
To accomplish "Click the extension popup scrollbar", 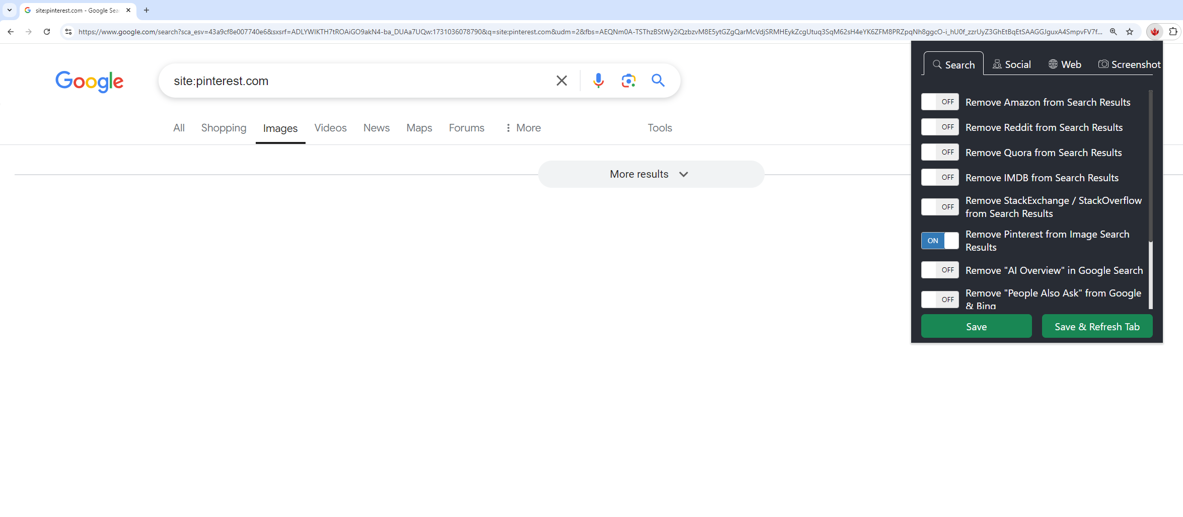I will coord(1150,166).
